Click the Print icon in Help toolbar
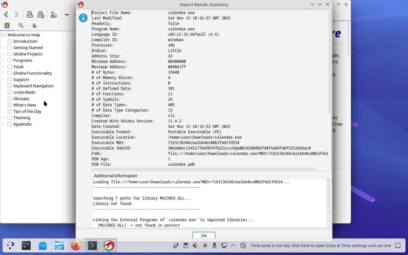This screenshot has height=255, width=408. tap(30, 15)
